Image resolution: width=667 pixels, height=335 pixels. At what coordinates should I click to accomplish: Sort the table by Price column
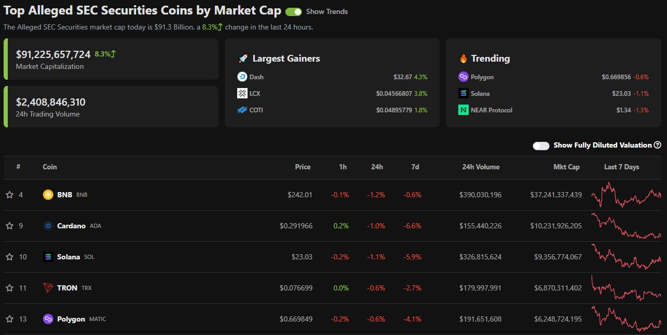pyautogui.click(x=303, y=167)
